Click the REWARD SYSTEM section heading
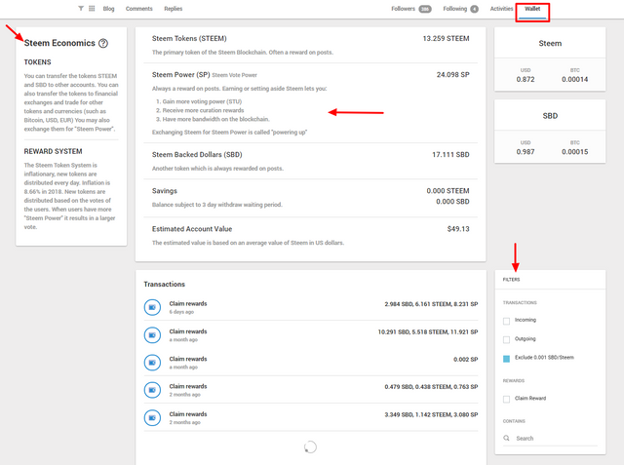This screenshot has width=624, height=465. tap(53, 151)
